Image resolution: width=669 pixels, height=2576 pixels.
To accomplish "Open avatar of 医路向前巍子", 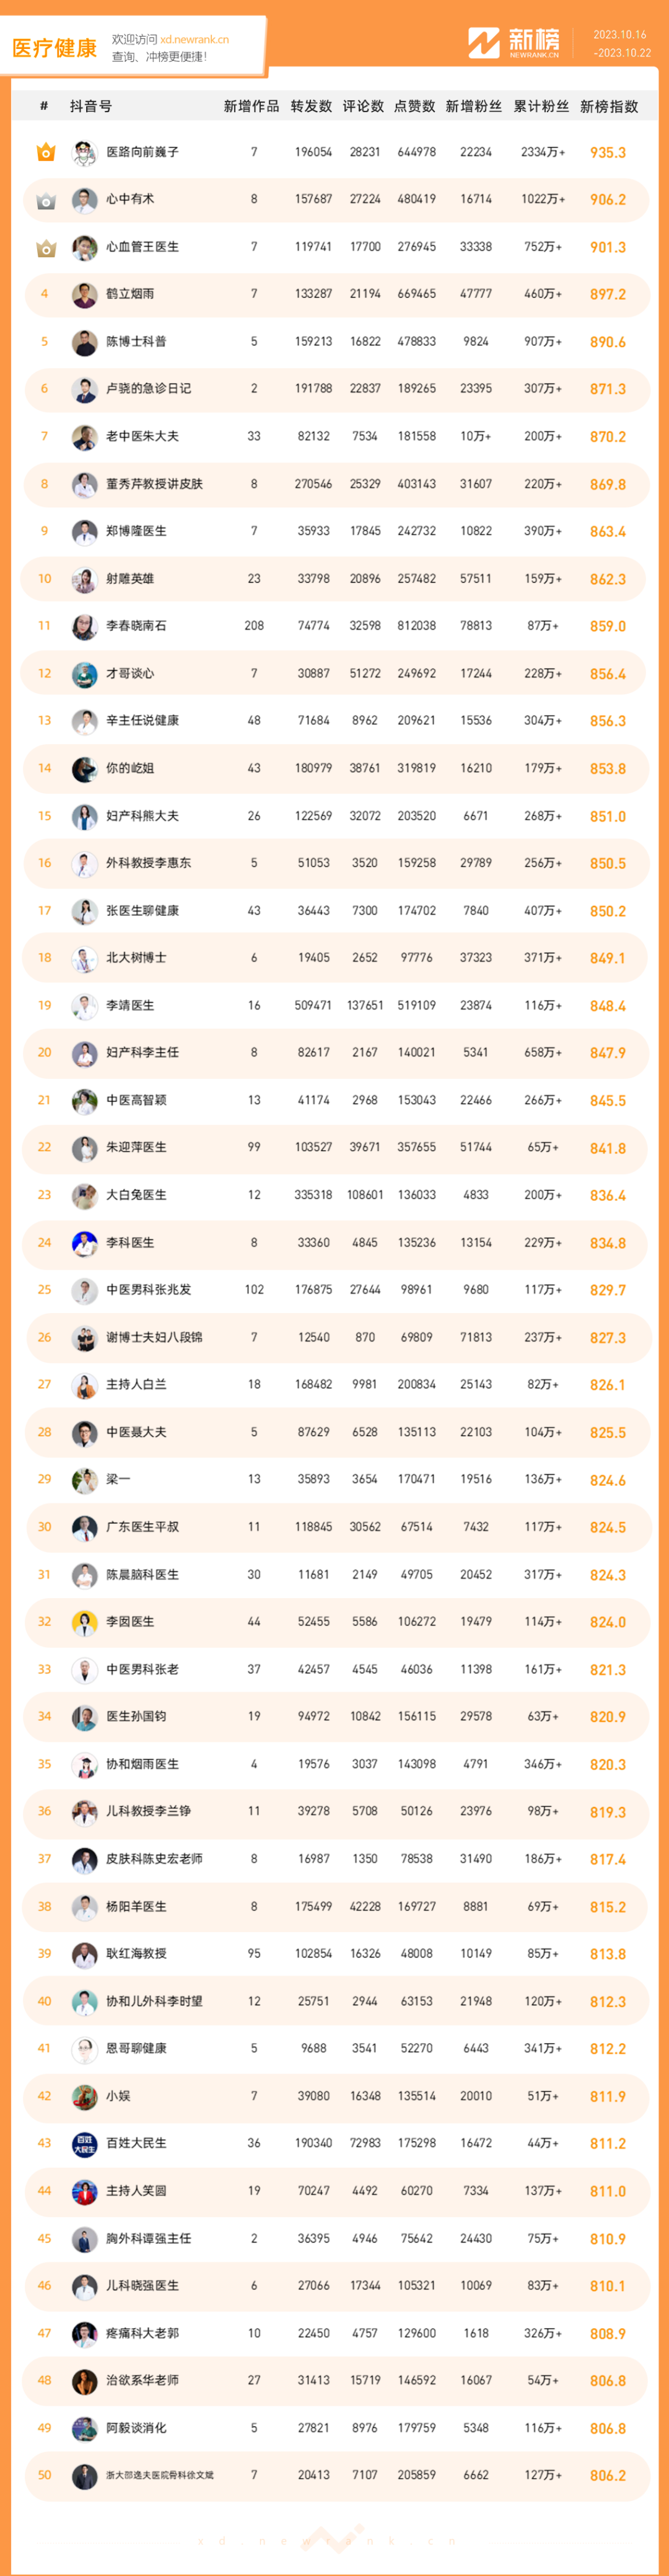I will click(84, 152).
